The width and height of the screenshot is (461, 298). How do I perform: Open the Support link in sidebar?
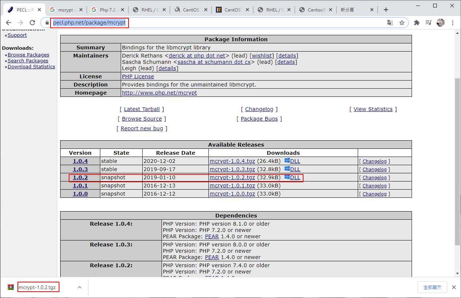point(17,35)
